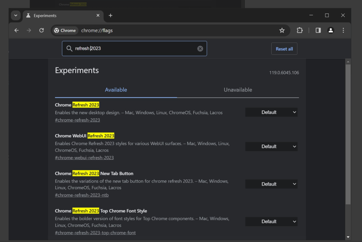Maximize the Chrome window
Image resolution: width=362 pixels, height=242 pixels.
[327, 15]
